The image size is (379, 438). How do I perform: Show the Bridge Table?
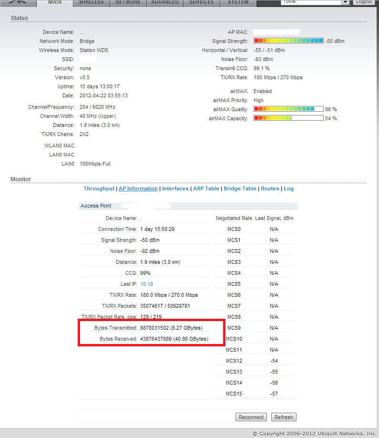coord(240,188)
